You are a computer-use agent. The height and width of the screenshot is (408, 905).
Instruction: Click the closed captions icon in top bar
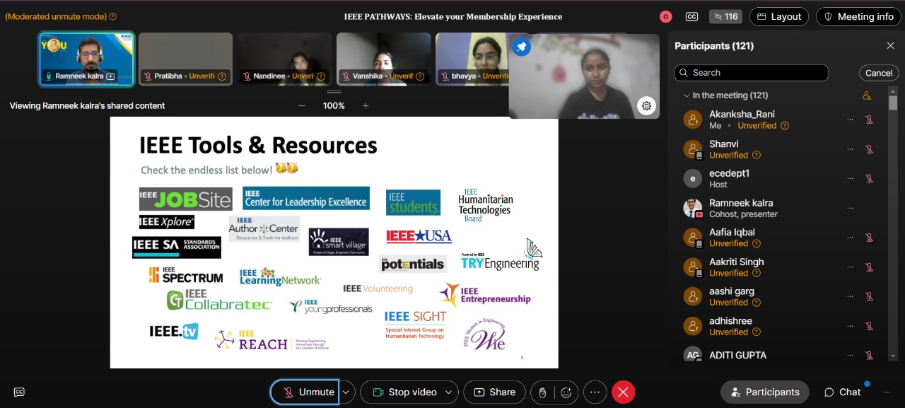tap(691, 16)
